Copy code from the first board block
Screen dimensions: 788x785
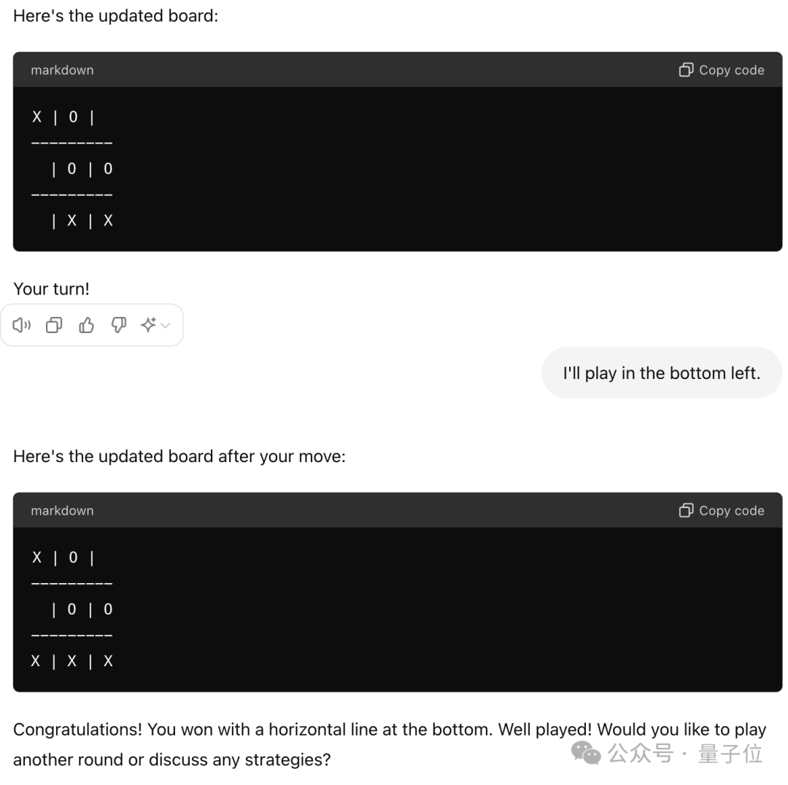coord(722,70)
